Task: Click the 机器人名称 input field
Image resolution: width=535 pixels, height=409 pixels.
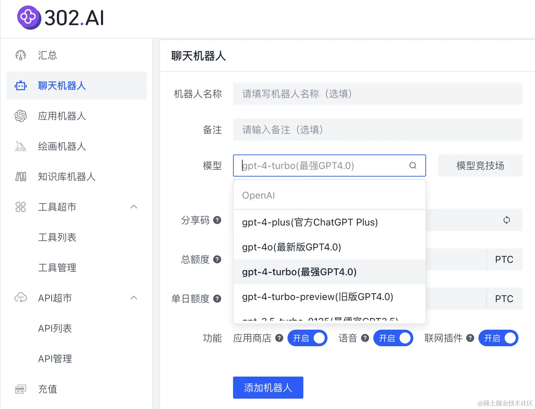Action: [378, 94]
